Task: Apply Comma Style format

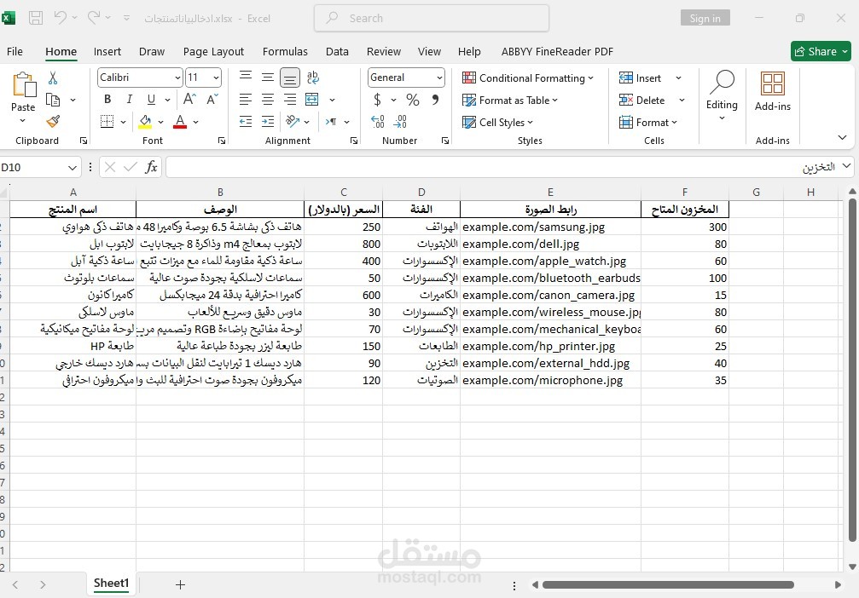Action: [435, 100]
